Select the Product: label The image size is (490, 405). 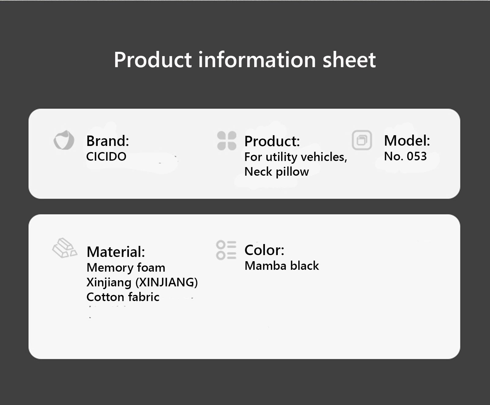click(x=272, y=141)
